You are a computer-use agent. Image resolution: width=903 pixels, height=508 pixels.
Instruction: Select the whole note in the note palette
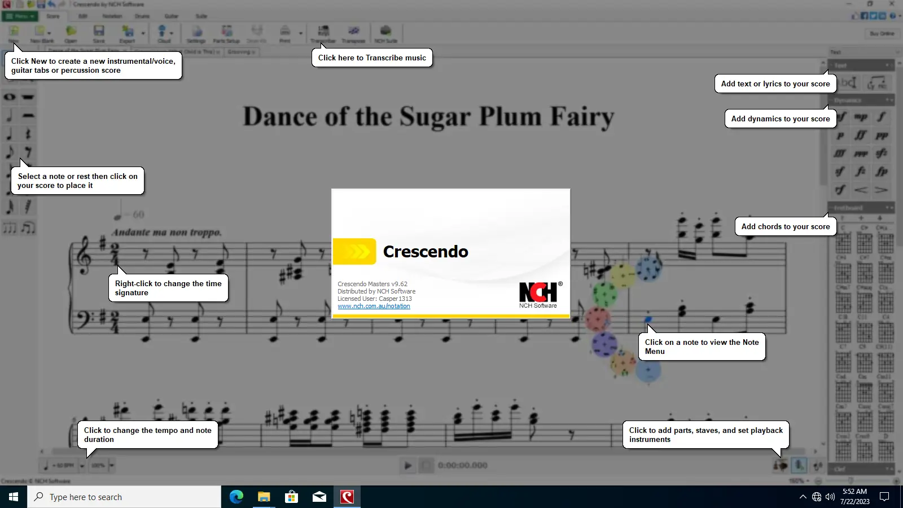tap(10, 97)
